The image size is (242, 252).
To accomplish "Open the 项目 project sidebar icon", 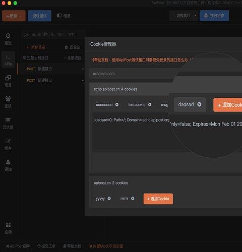I will tap(8, 81).
